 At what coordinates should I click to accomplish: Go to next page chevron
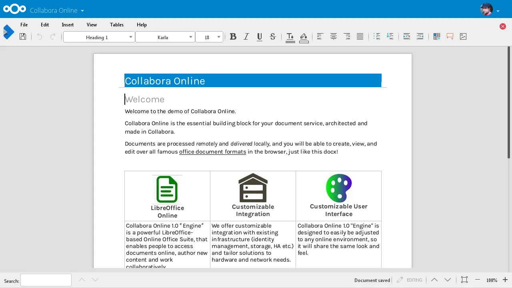click(448, 280)
